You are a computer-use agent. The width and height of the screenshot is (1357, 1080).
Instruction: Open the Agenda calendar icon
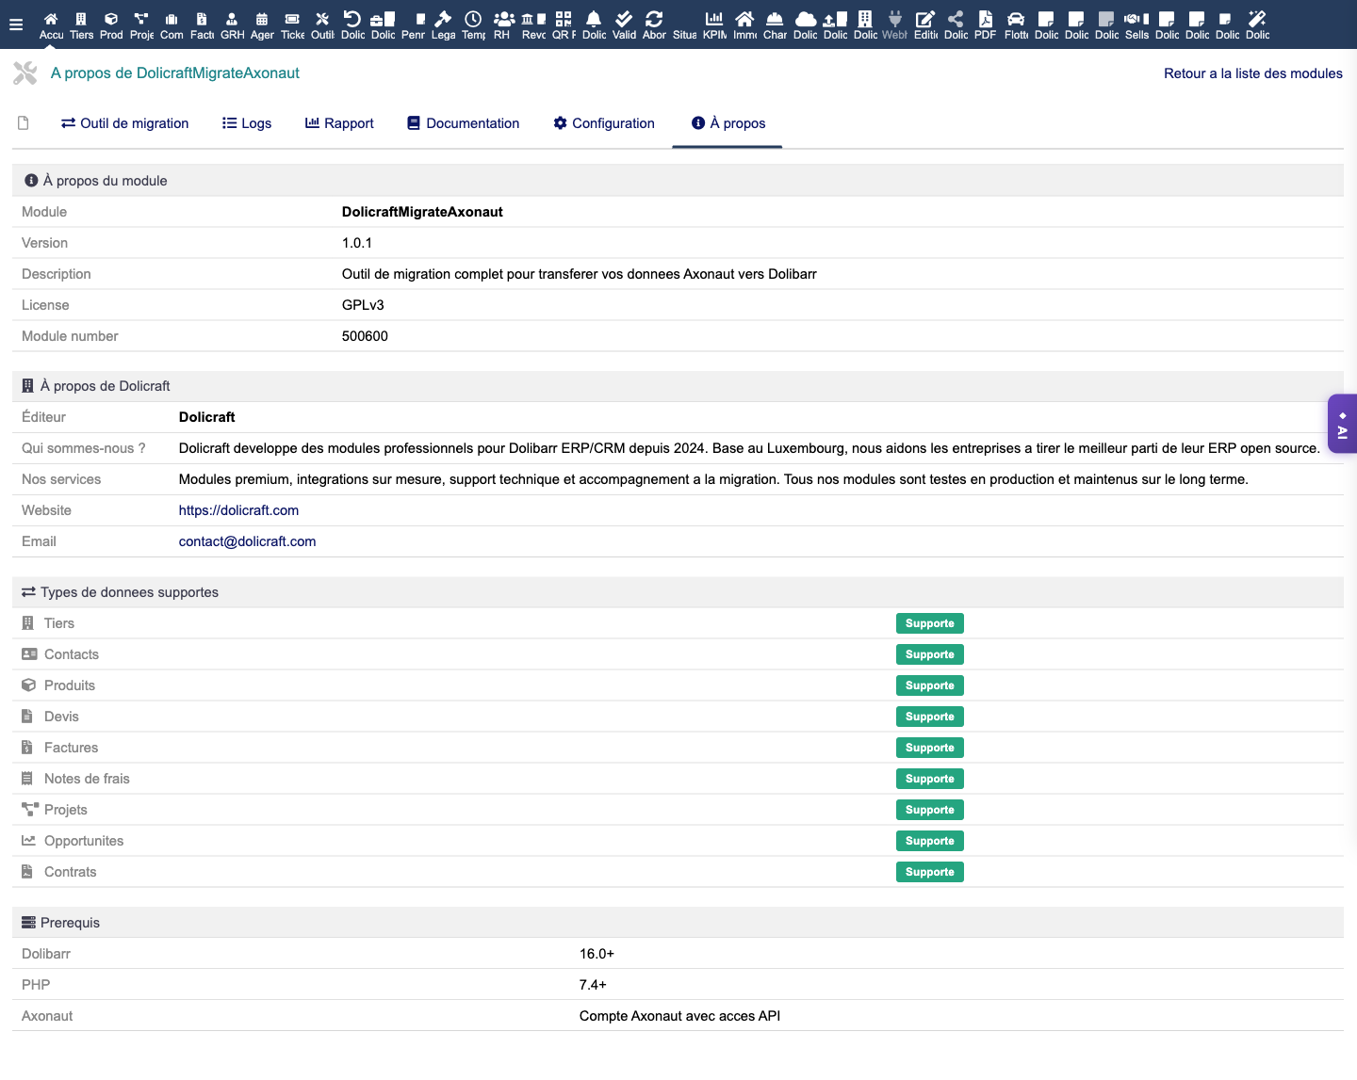click(262, 19)
